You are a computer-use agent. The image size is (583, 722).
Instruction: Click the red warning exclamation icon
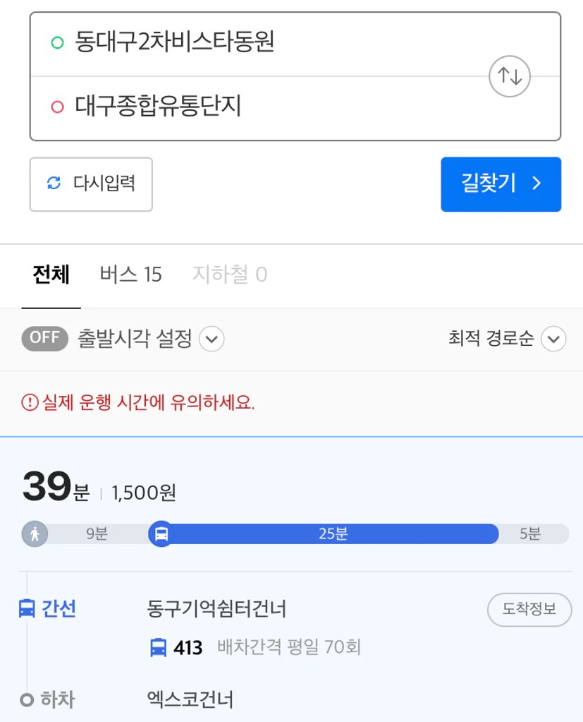click(x=30, y=402)
